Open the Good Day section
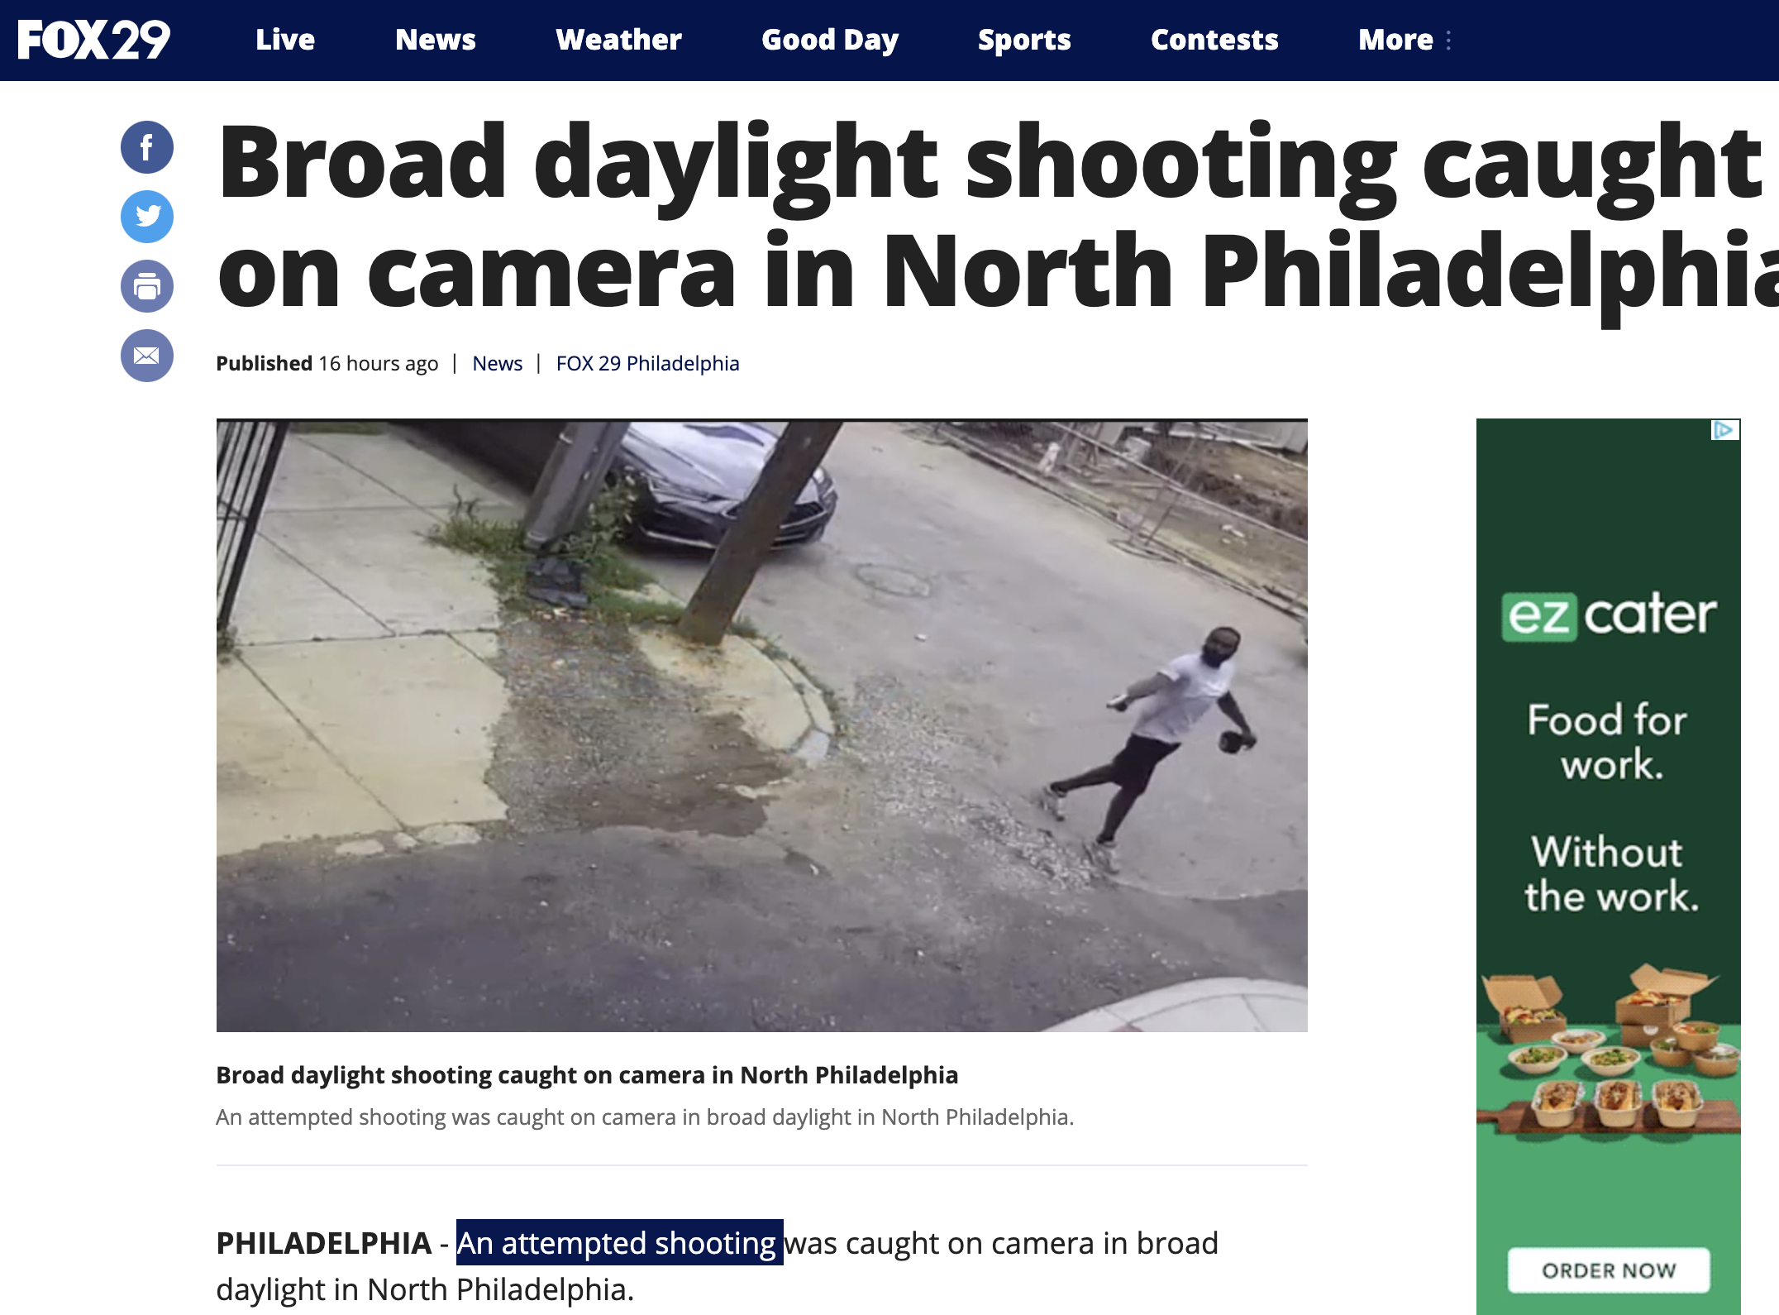 click(x=830, y=40)
